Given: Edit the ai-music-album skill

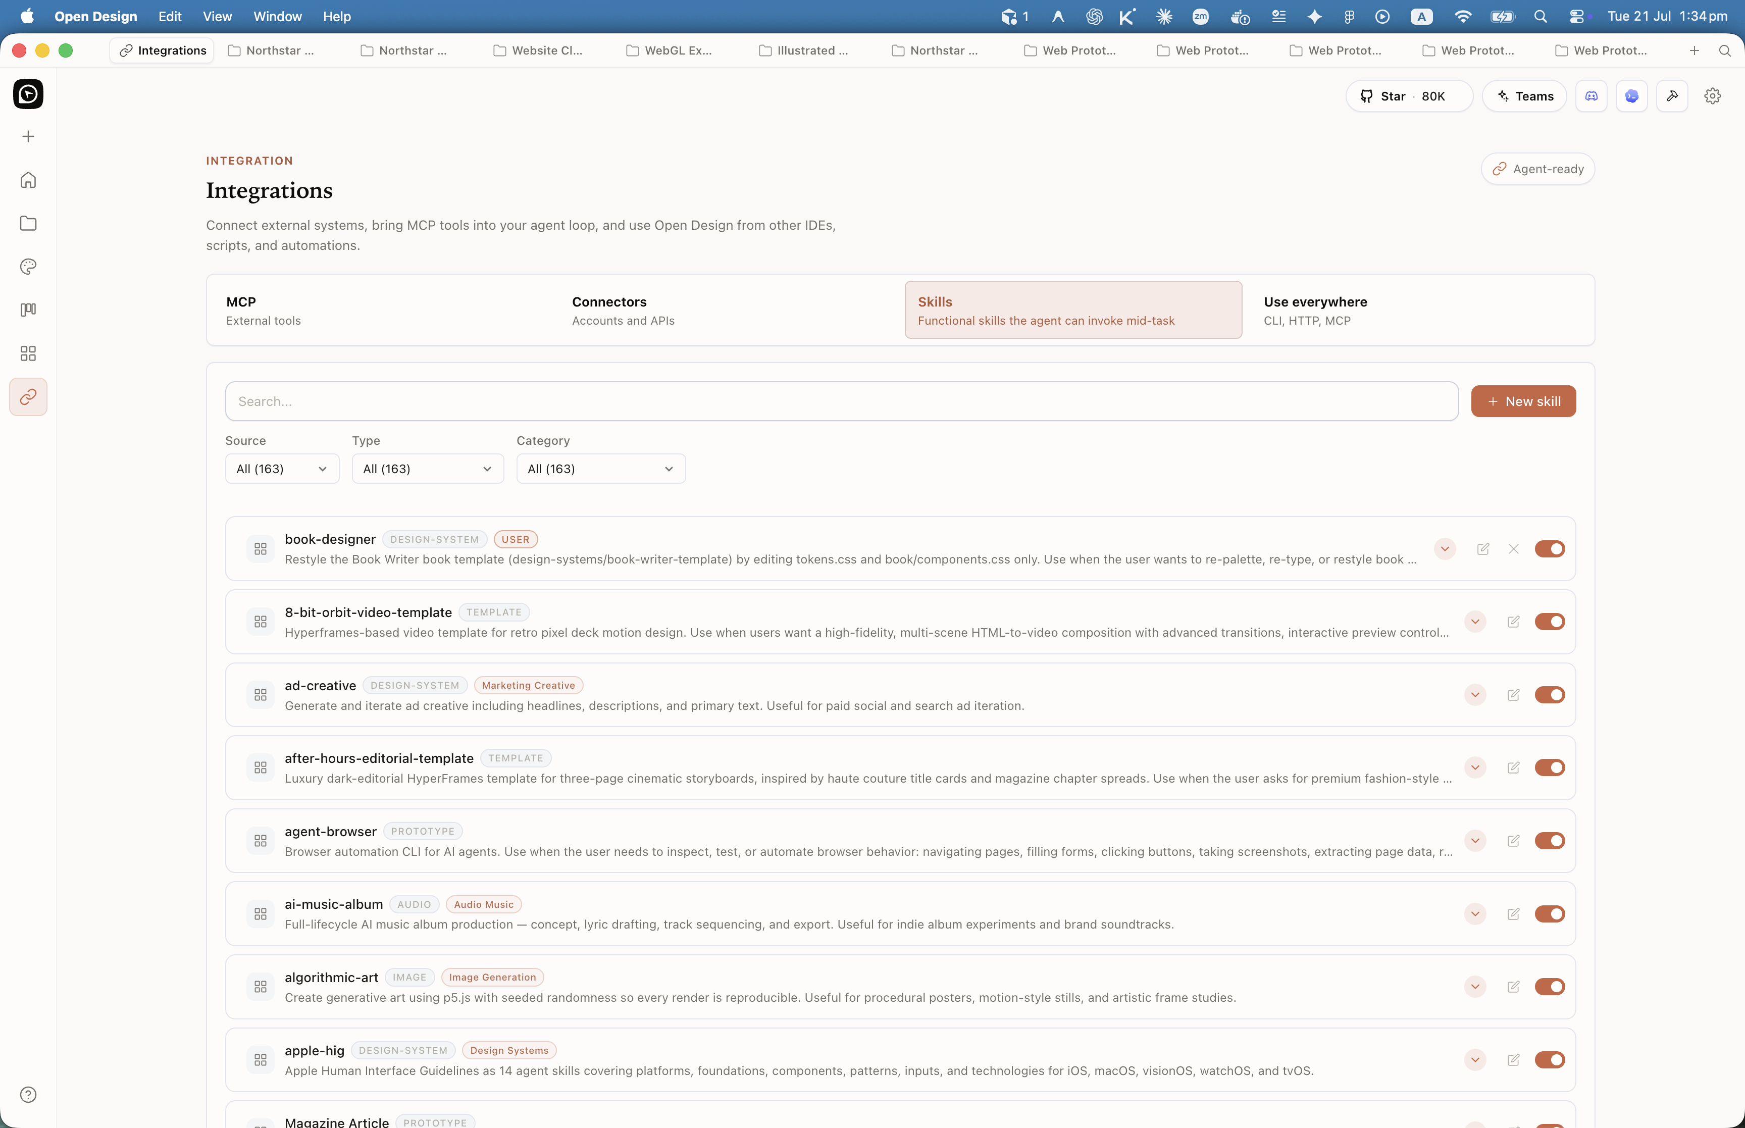Looking at the screenshot, I should [1514, 913].
